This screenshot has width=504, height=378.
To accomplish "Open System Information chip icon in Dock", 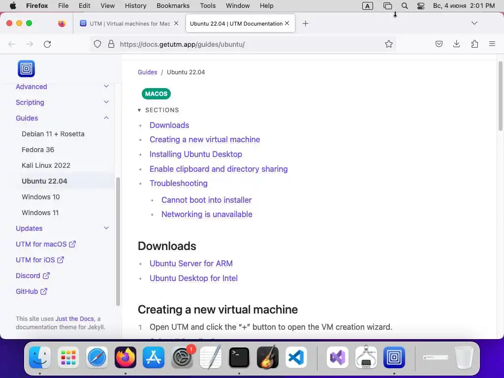I will tap(366, 357).
